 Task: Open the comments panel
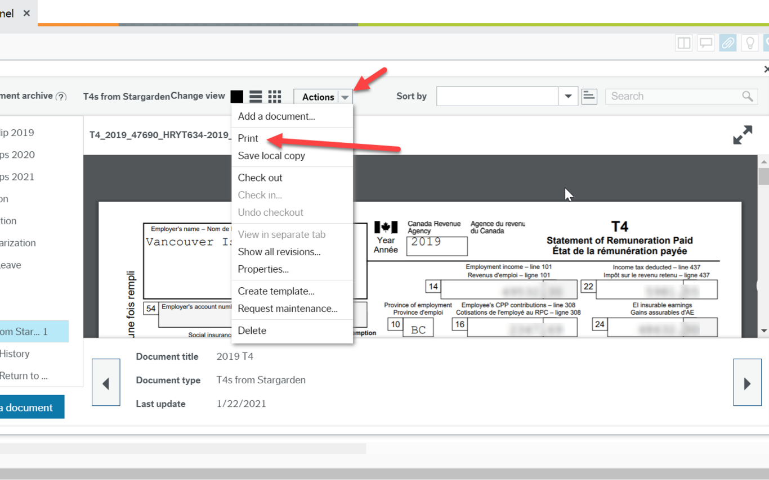click(x=705, y=43)
